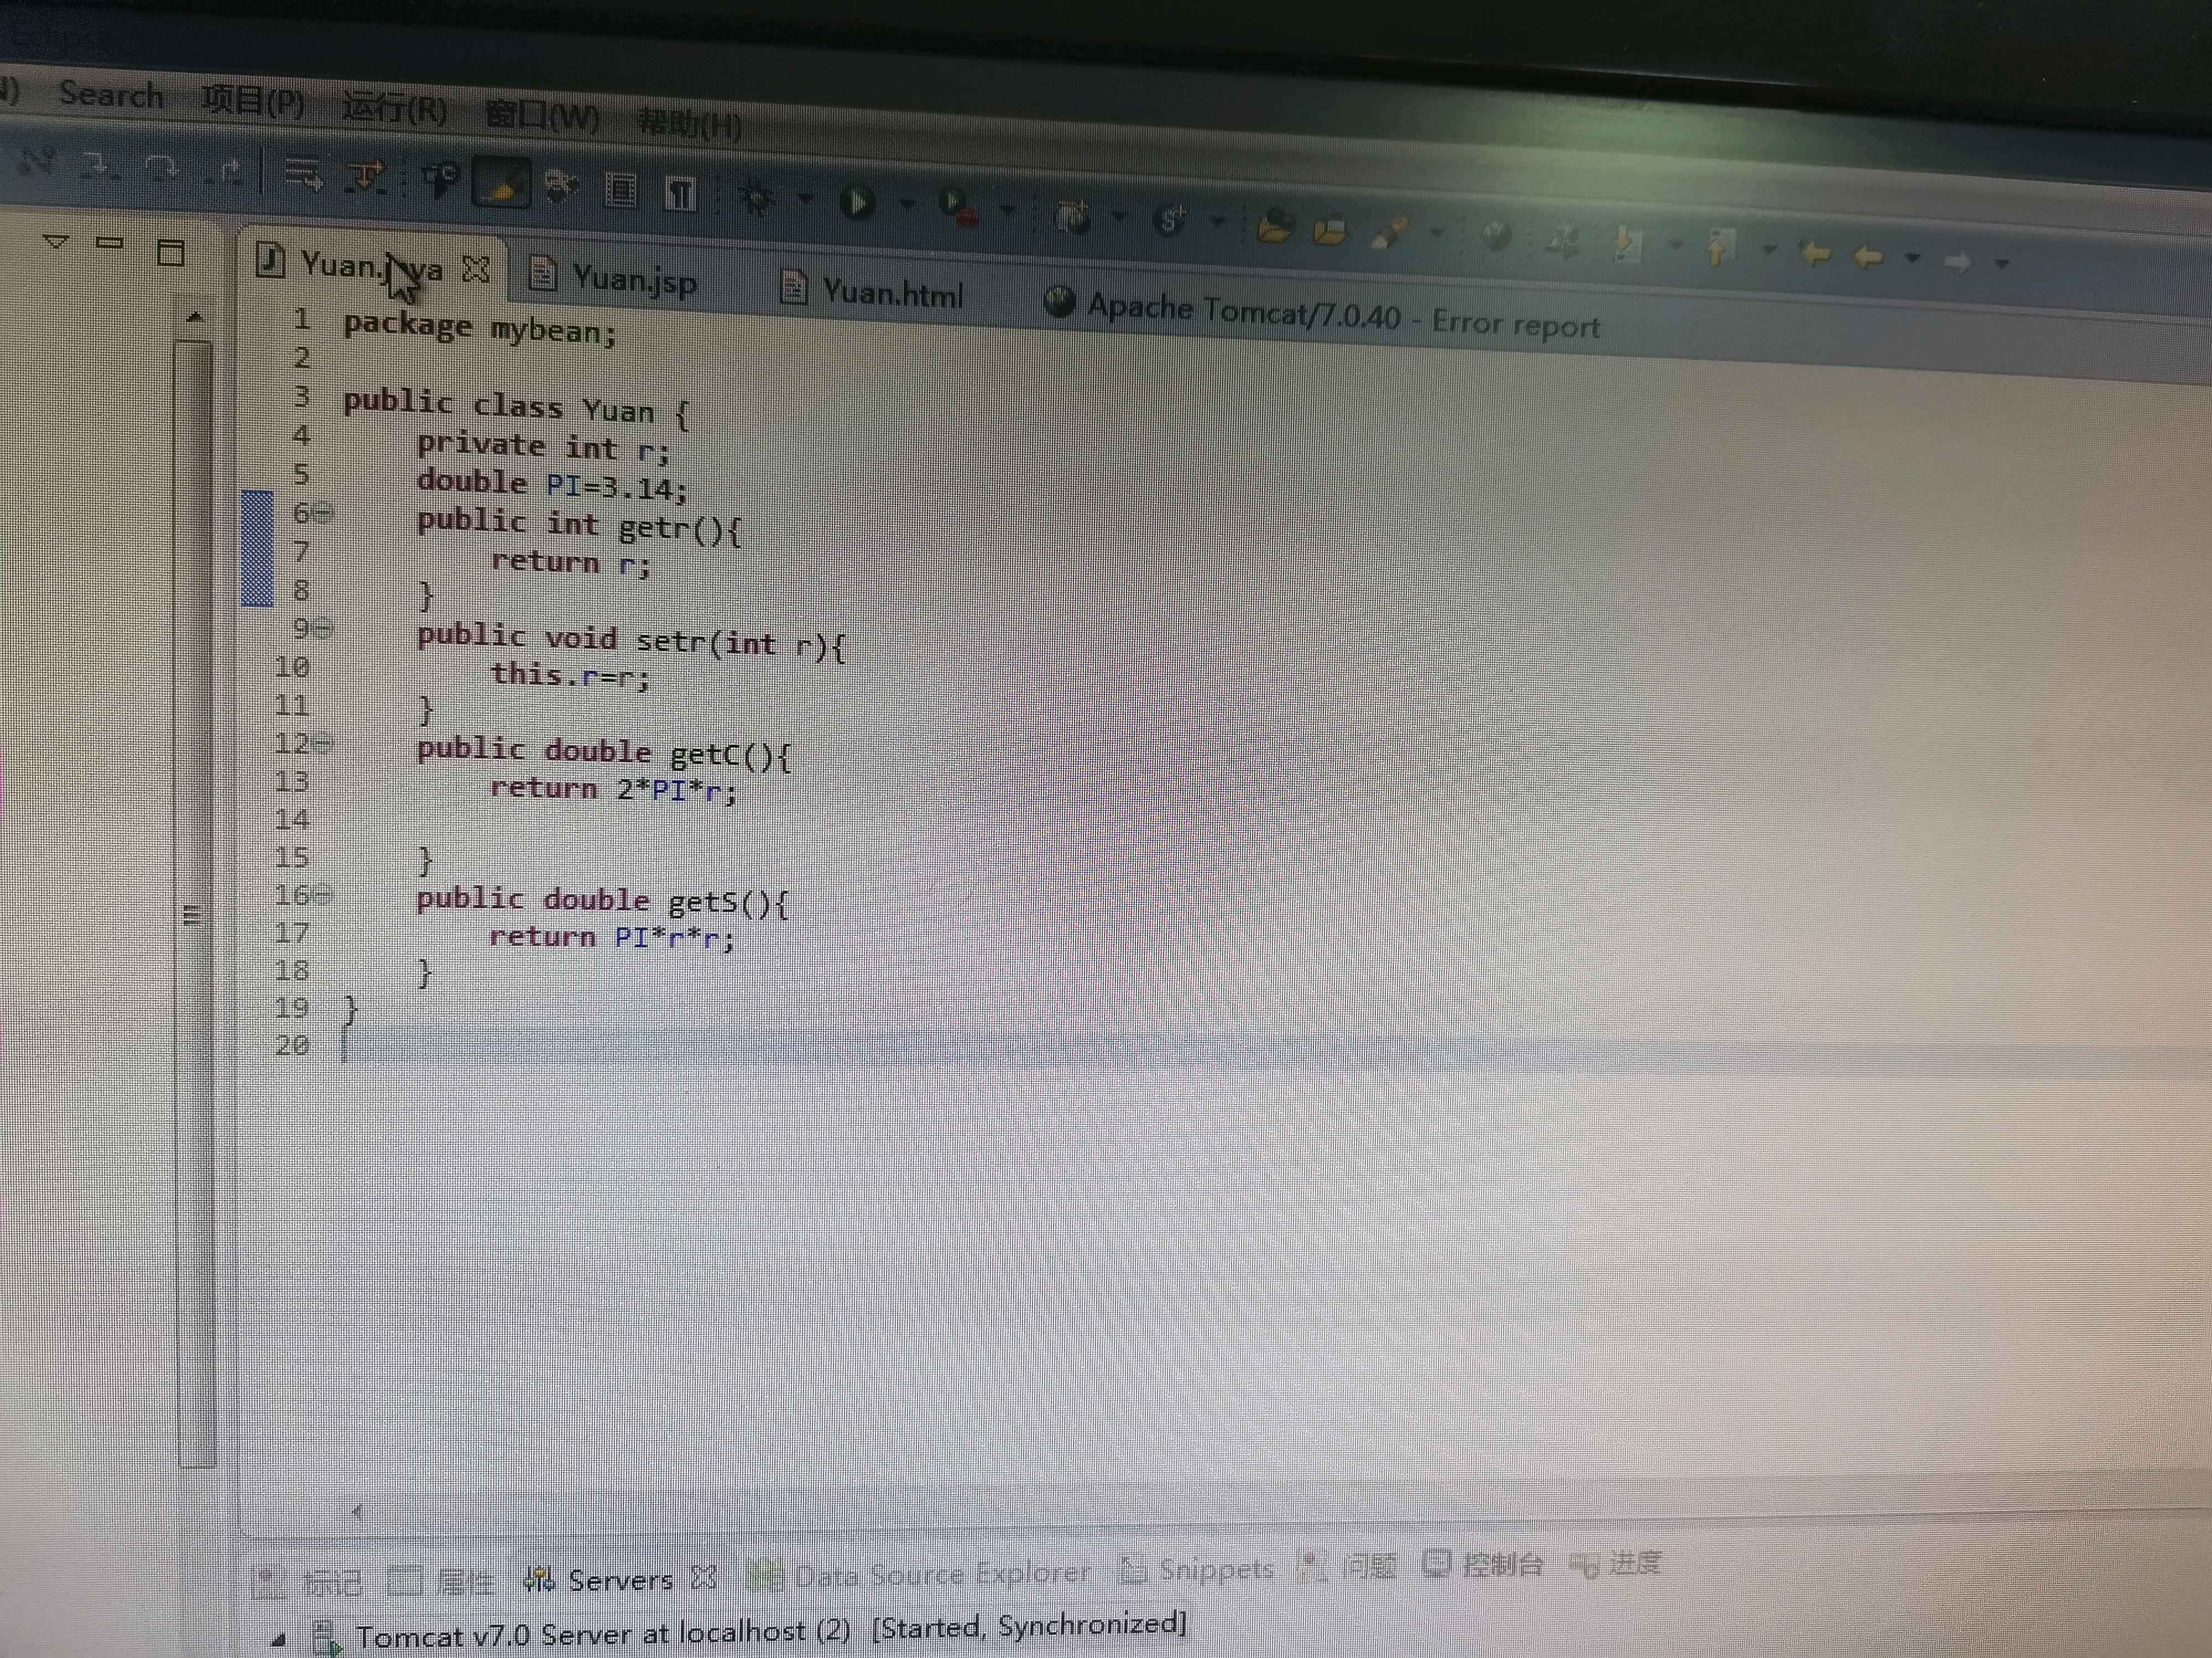Image resolution: width=2212 pixels, height=1658 pixels.
Task: Close the Servers view tab
Action: click(x=704, y=1577)
